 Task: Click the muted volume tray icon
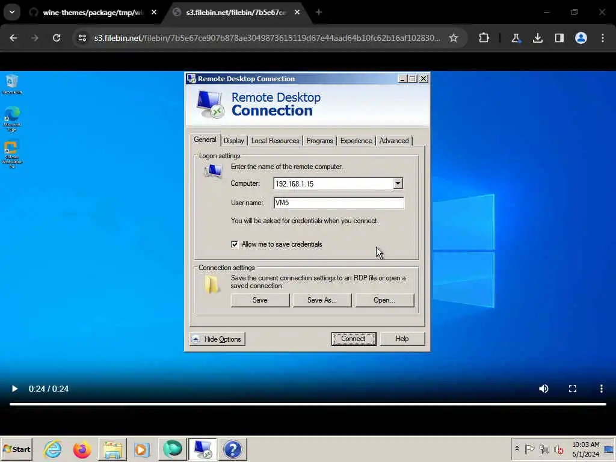558,449
